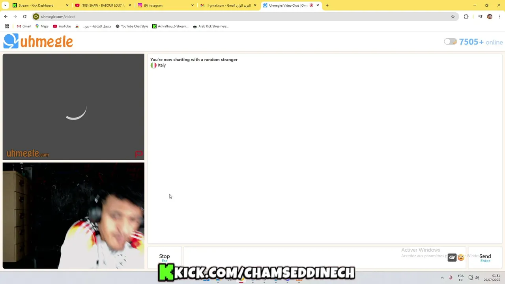Open the GIF picker
This screenshot has height=284, width=505.
tap(452, 258)
